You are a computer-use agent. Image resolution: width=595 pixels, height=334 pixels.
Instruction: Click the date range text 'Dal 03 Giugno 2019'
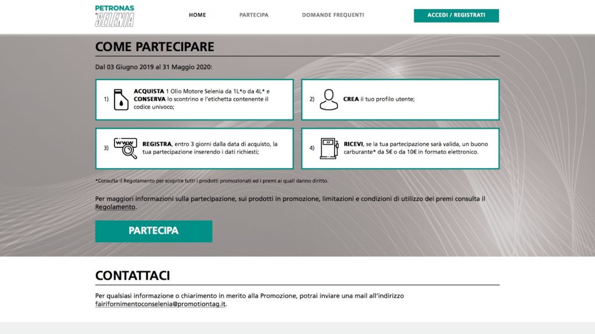tap(153, 67)
